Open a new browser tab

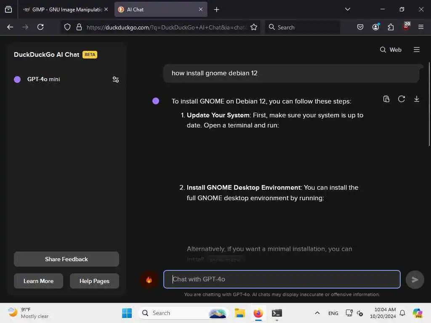coord(217,10)
